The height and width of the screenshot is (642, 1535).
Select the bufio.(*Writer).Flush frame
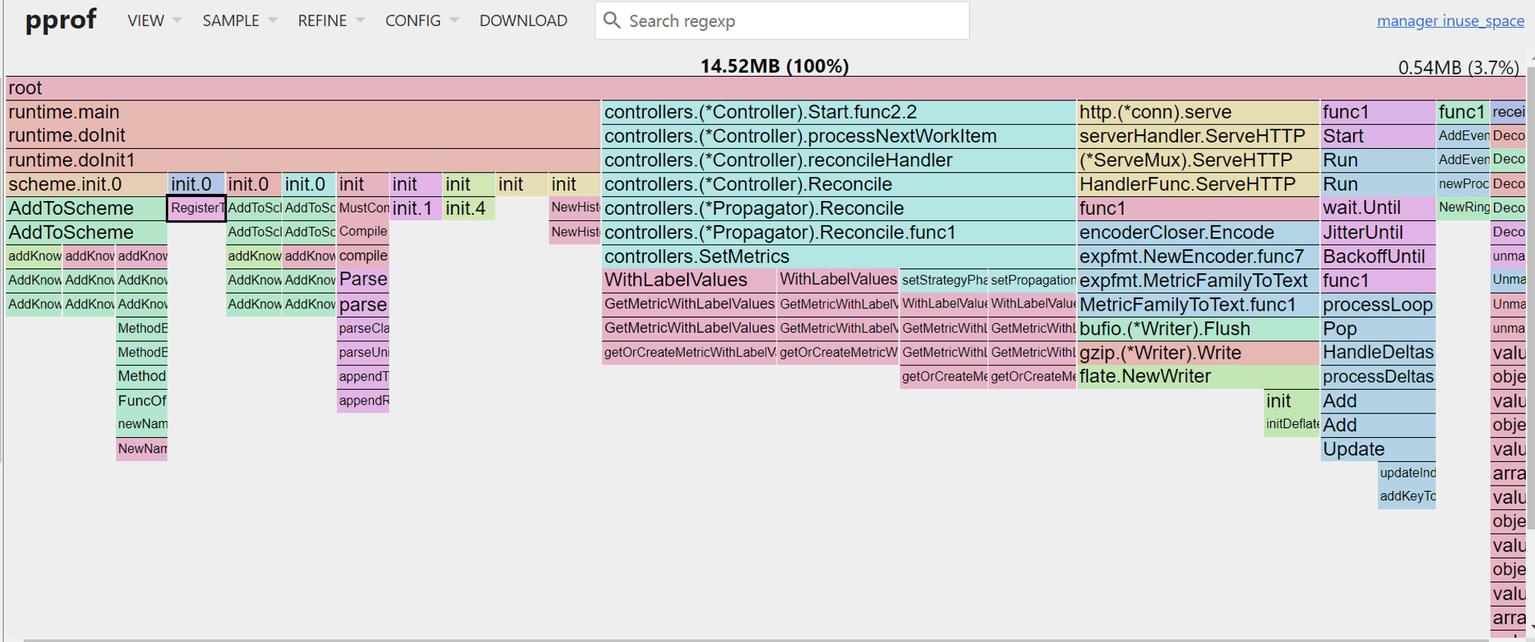[1198, 328]
